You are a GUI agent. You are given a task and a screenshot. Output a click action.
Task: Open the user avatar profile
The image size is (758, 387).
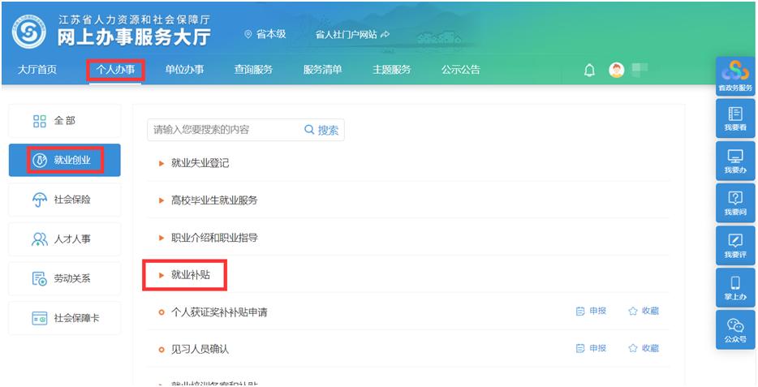point(617,71)
